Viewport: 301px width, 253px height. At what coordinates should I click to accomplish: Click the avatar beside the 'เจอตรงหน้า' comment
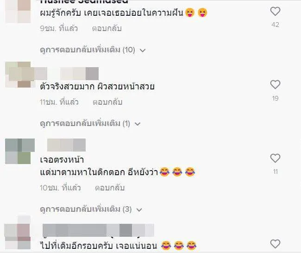20,151
